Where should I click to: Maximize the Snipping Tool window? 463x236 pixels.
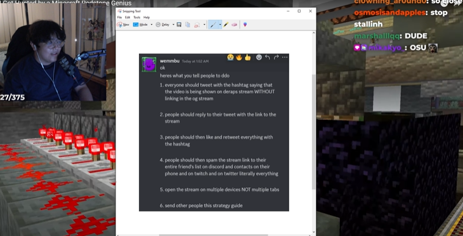tap(299, 11)
